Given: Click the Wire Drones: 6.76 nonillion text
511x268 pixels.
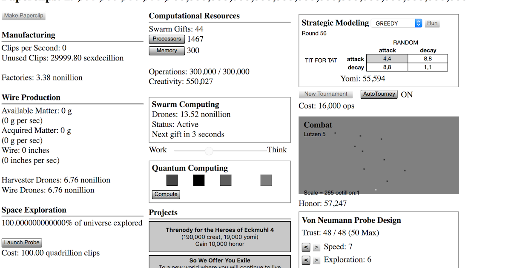Looking at the screenshot, I should click(48, 190).
